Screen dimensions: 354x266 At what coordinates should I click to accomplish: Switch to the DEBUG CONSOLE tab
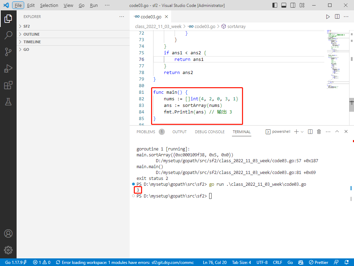(x=210, y=132)
